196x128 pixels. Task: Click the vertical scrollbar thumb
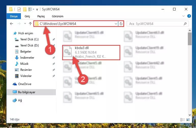(190, 39)
